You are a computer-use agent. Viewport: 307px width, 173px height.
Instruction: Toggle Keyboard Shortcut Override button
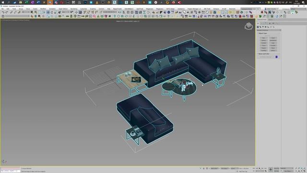pyautogui.click(x=80, y=12)
